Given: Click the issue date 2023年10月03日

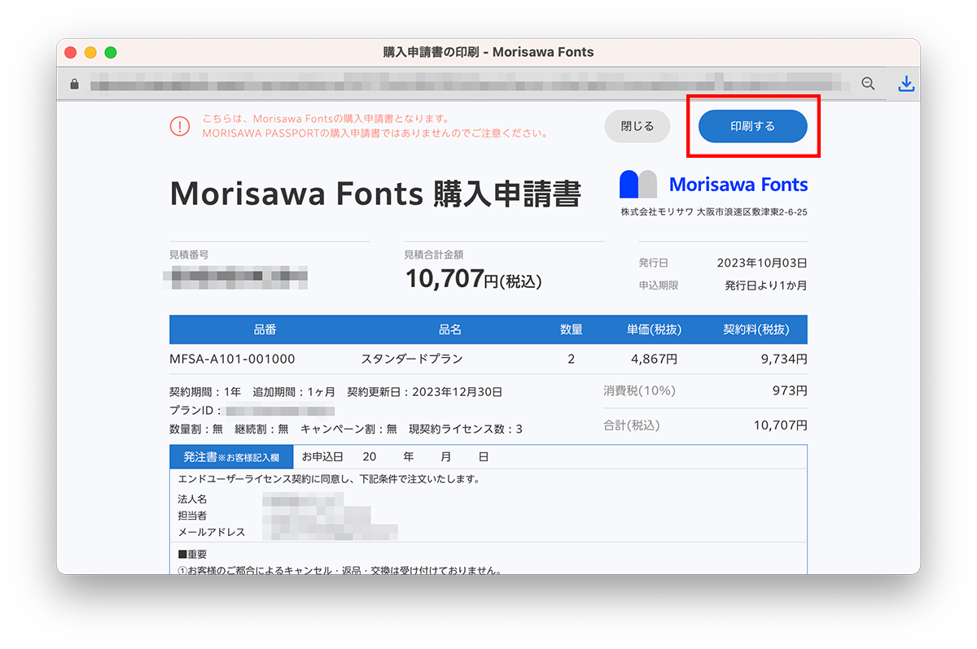Looking at the screenshot, I should 762,263.
